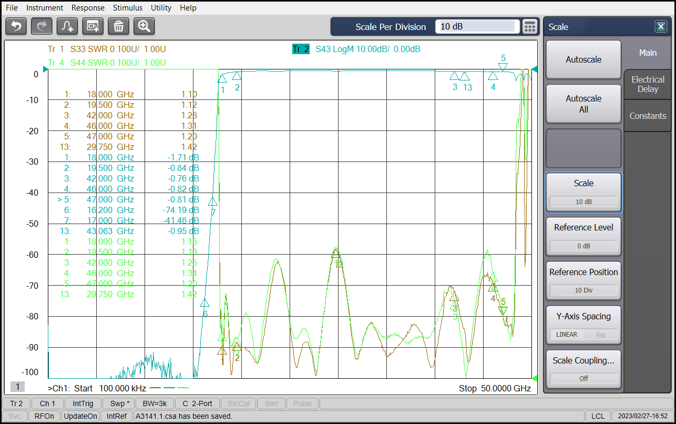The height and width of the screenshot is (424, 676).
Task: Click the Svc status indicator
Action: tap(15, 416)
